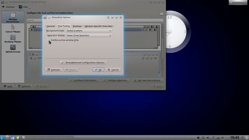Toggle Outline active window title checkbox
The width and height of the screenshot is (249, 140).
(48, 40)
